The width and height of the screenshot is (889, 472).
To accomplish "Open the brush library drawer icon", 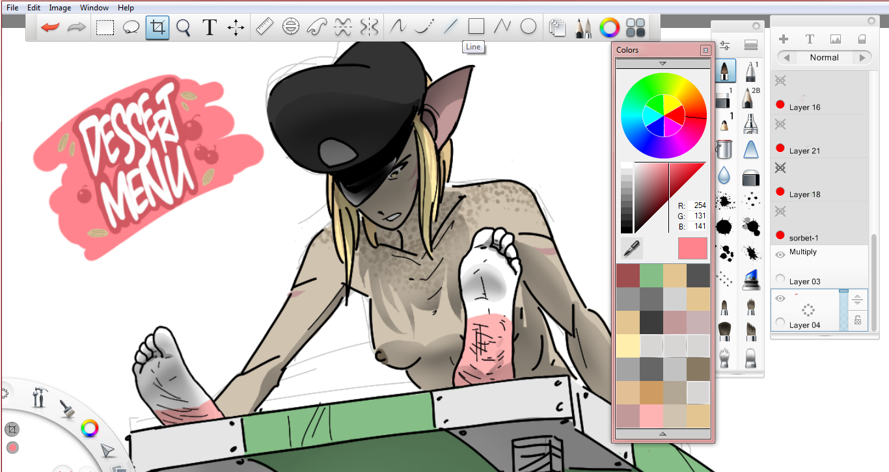I will (750, 46).
